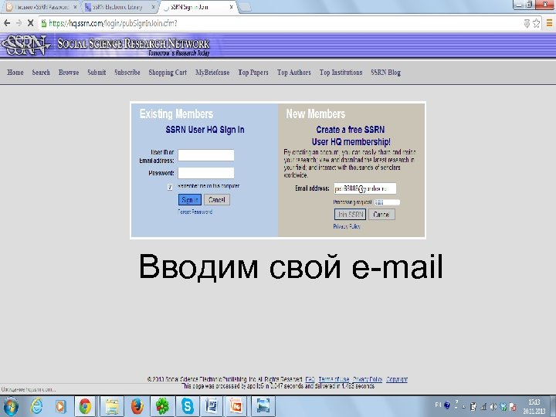Click the browser Forward arrow
556x417 pixels.
coord(19,23)
